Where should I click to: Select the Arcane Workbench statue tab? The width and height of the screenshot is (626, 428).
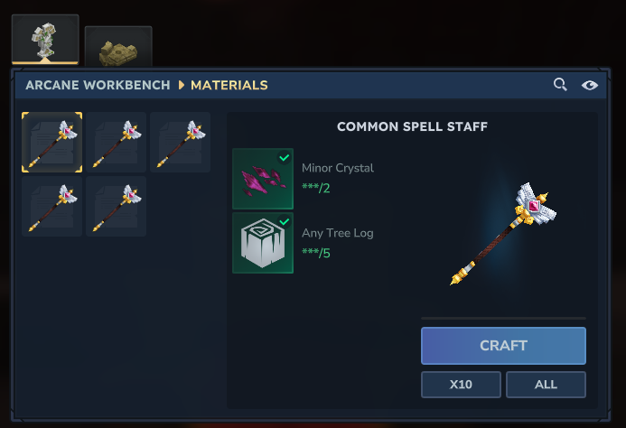pyautogui.click(x=45, y=39)
